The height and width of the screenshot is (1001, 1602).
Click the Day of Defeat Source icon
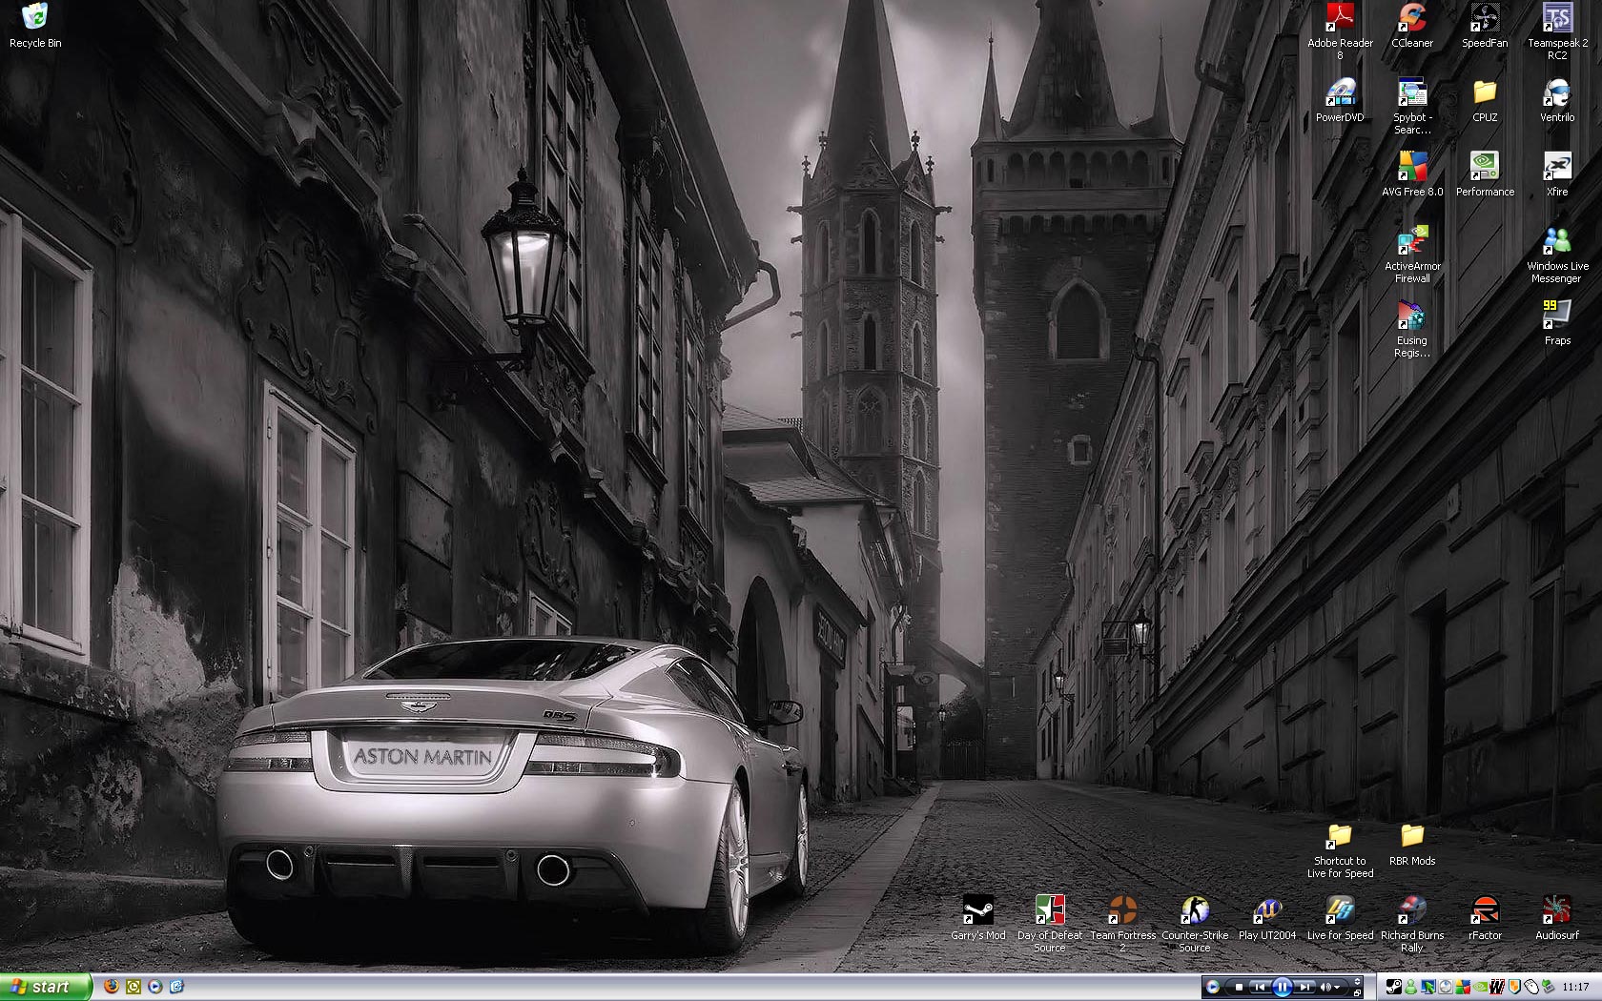point(1050,924)
